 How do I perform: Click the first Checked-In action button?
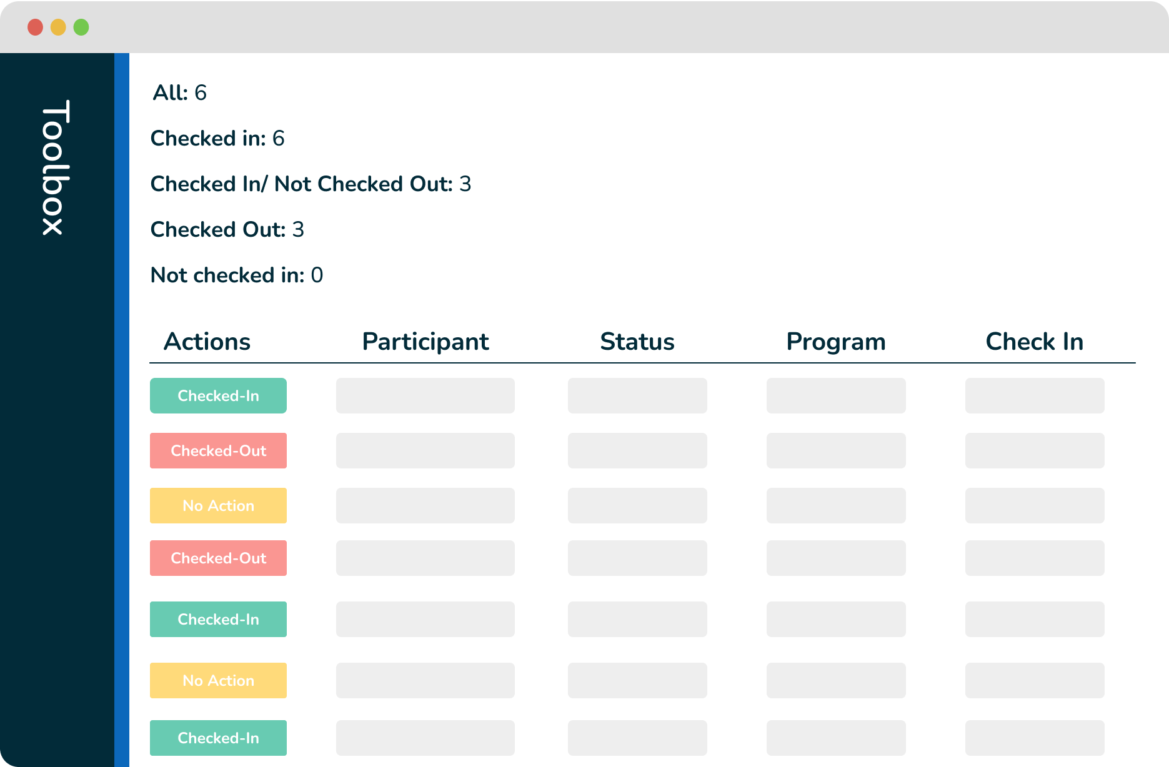click(x=218, y=395)
